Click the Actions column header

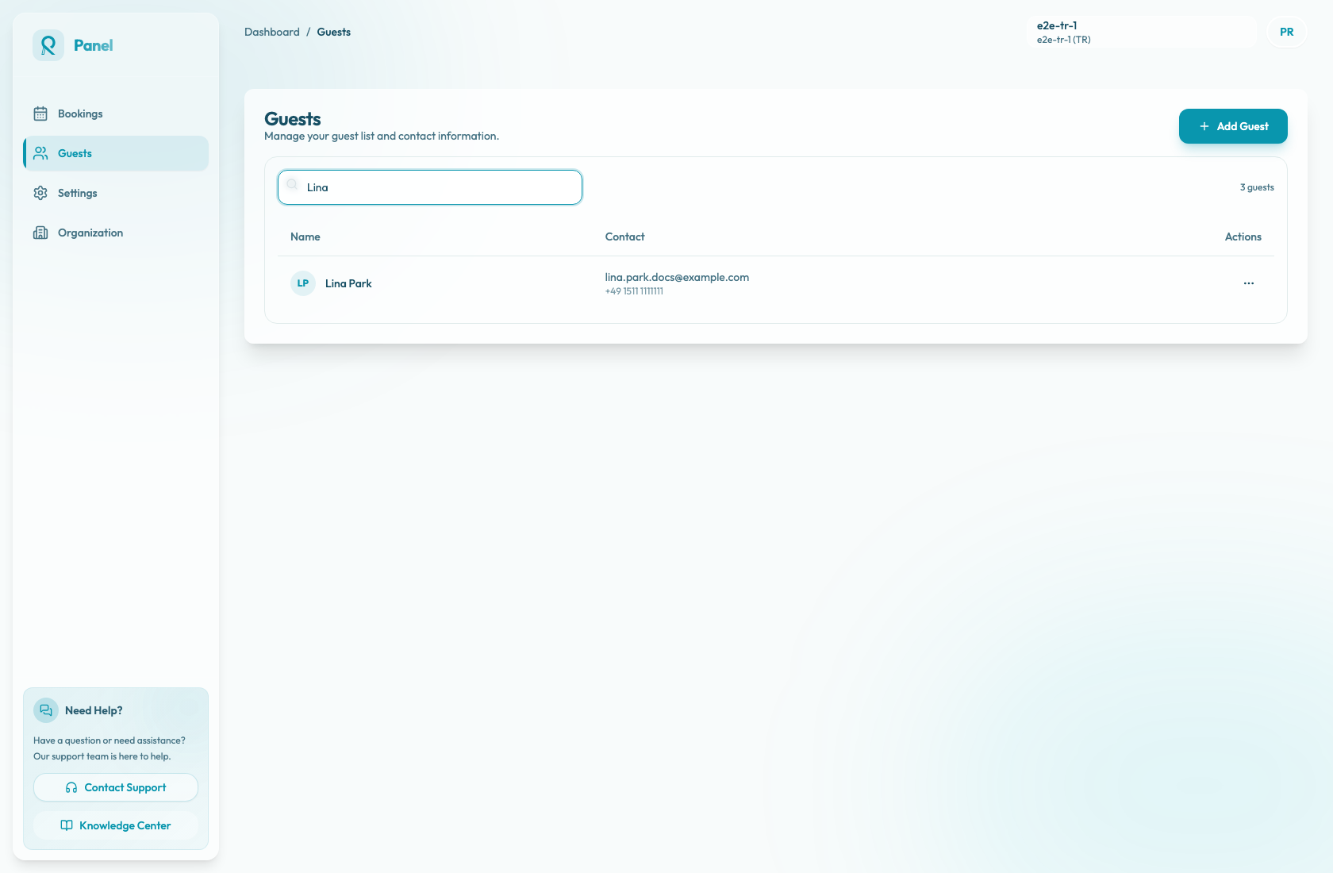(x=1243, y=237)
